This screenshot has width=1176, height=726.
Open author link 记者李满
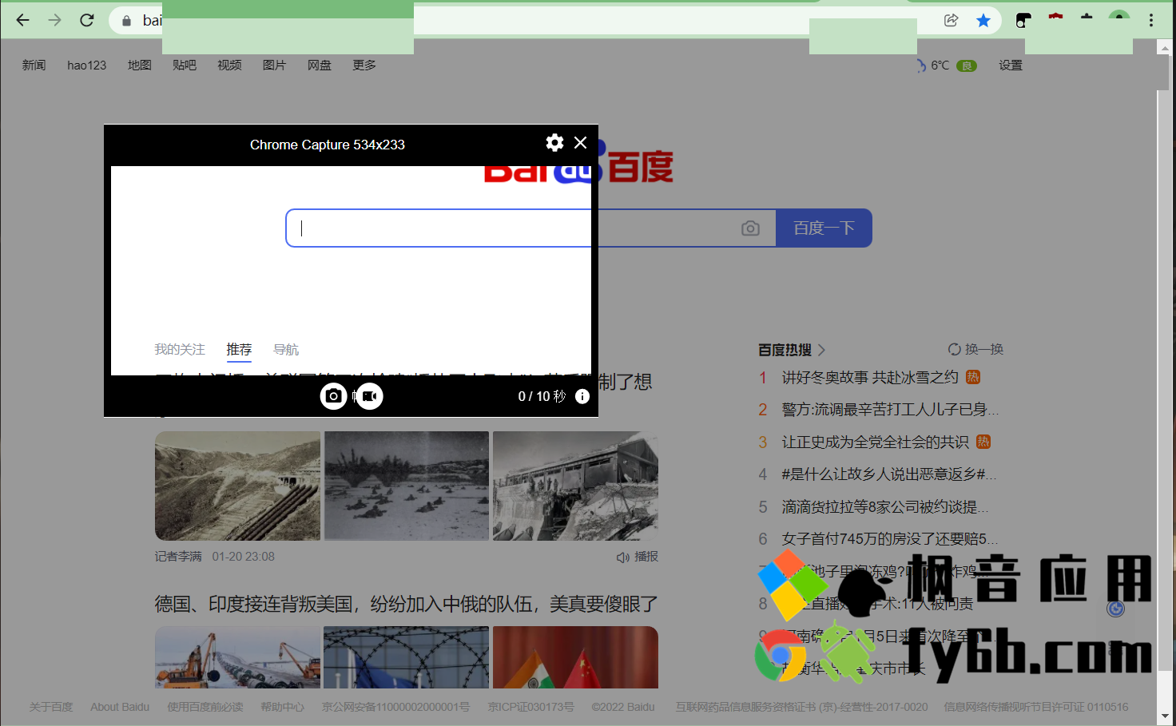point(178,557)
